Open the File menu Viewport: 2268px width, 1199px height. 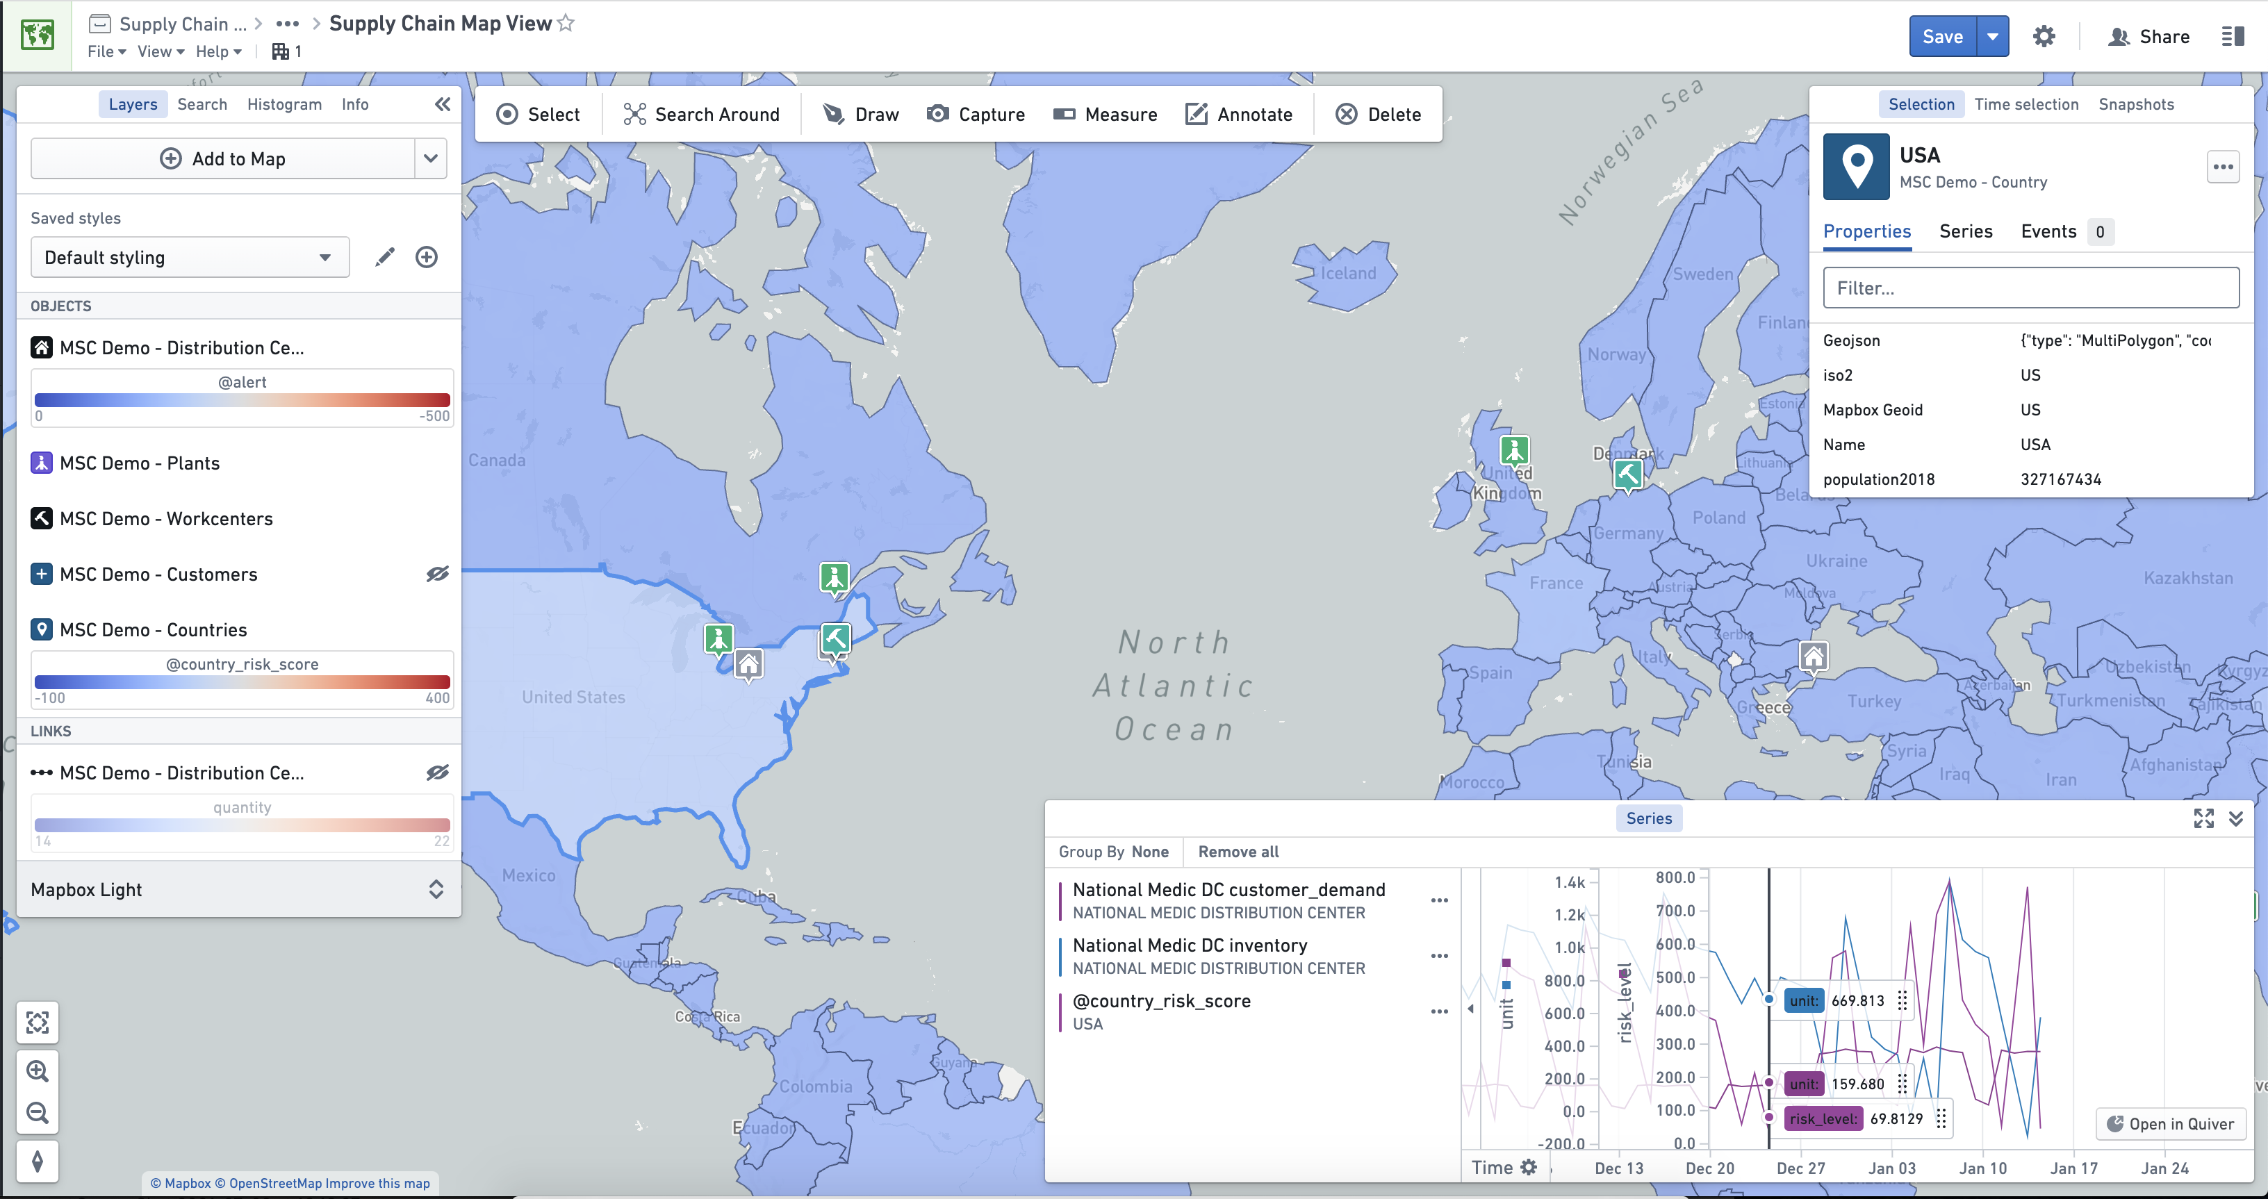[x=106, y=51]
